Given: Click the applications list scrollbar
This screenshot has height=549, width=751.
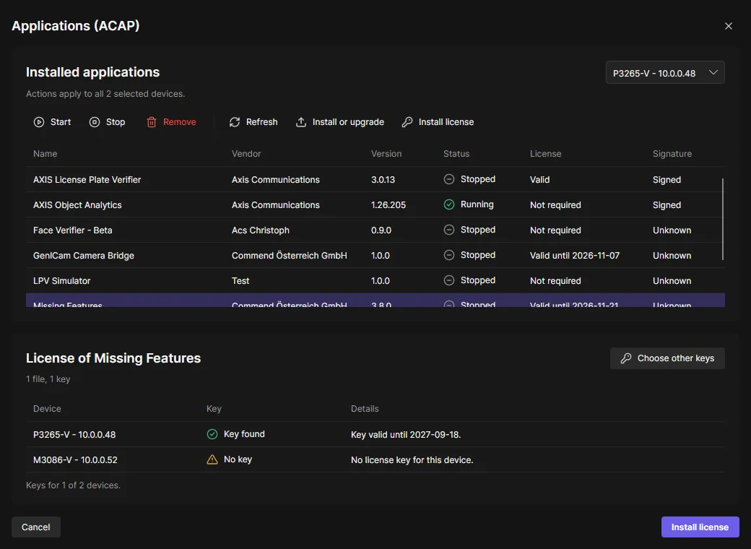Looking at the screenshot, I should pos(722,220).
